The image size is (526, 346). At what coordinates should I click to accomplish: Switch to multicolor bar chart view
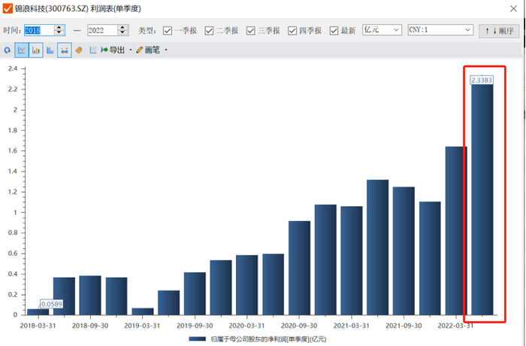tap(36, 50)
